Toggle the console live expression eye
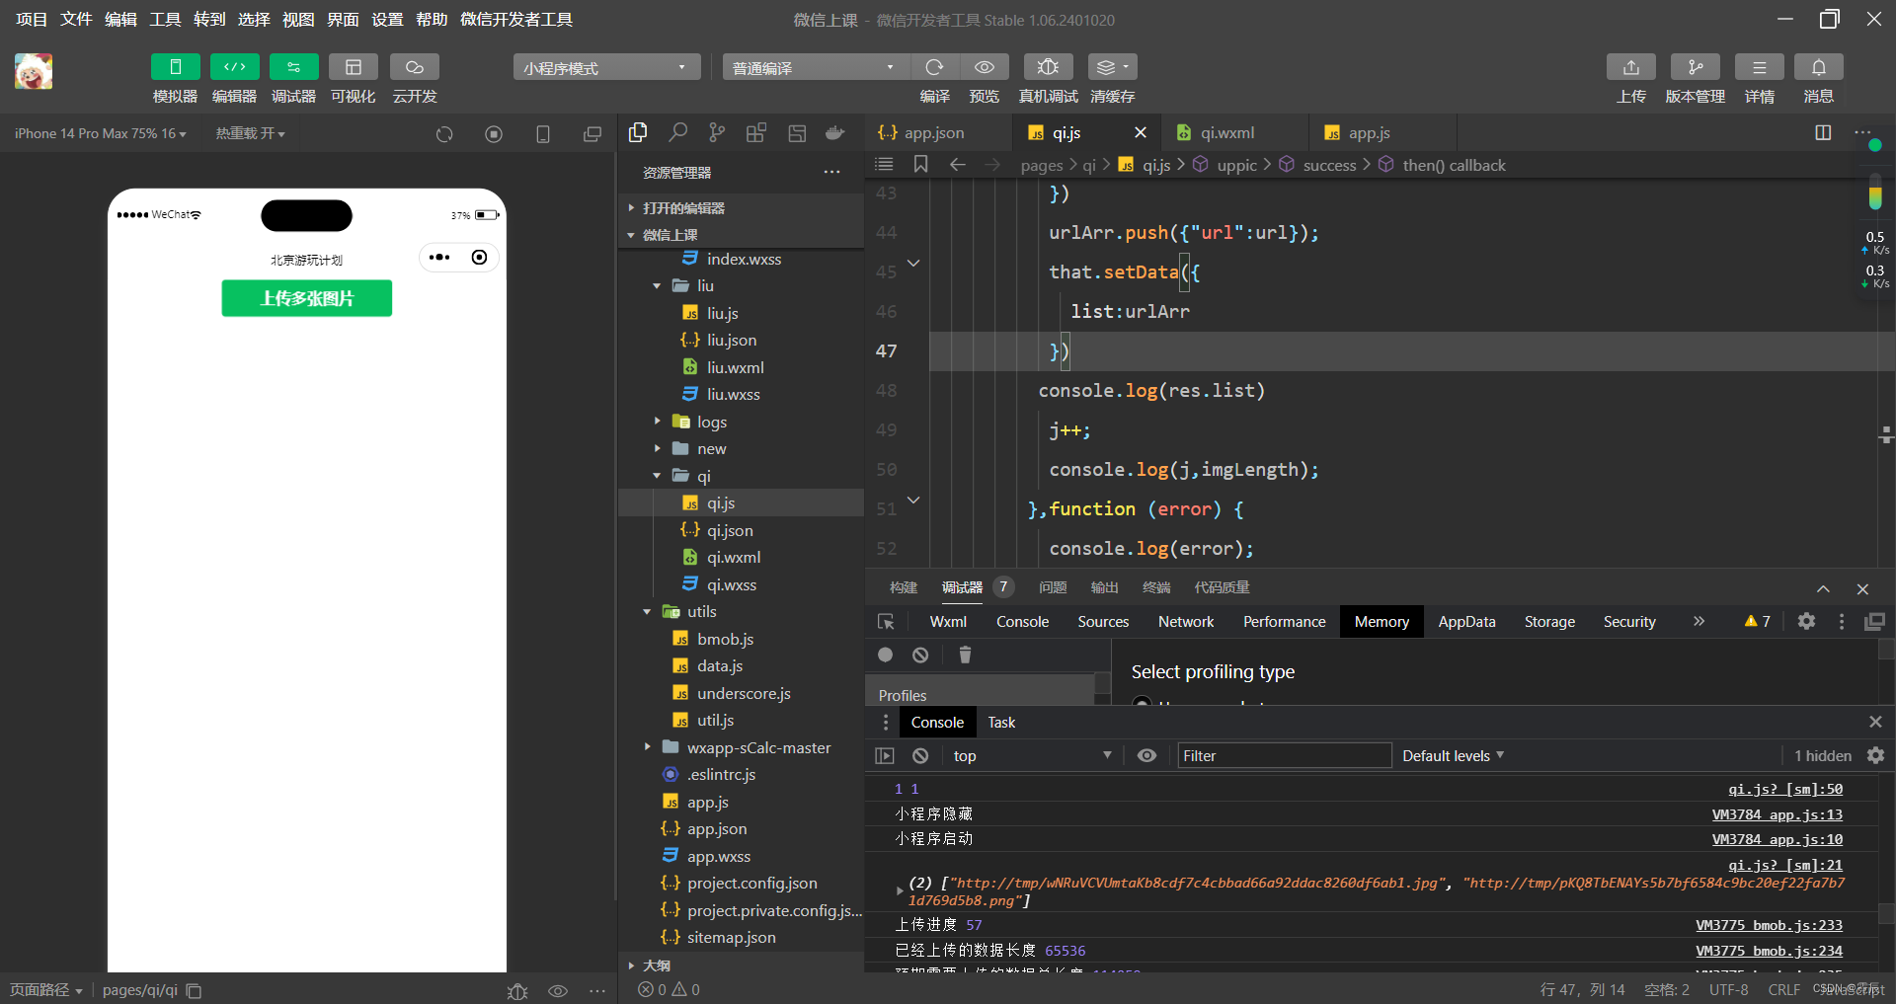1896x1004 pixels. click(1146, 755)
